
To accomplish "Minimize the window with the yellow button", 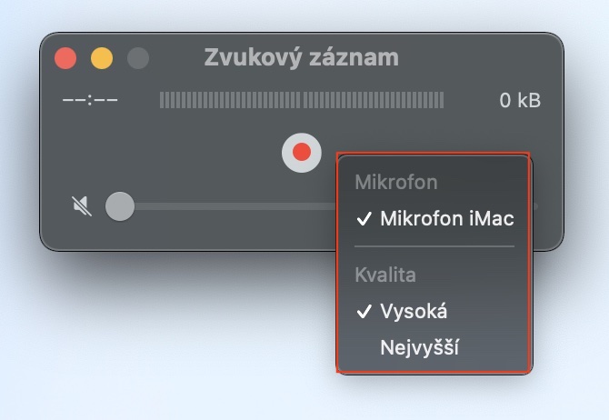I will [102, 58].
